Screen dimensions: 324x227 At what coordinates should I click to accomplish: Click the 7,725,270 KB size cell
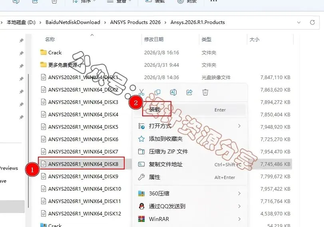(x=275, y=139)
